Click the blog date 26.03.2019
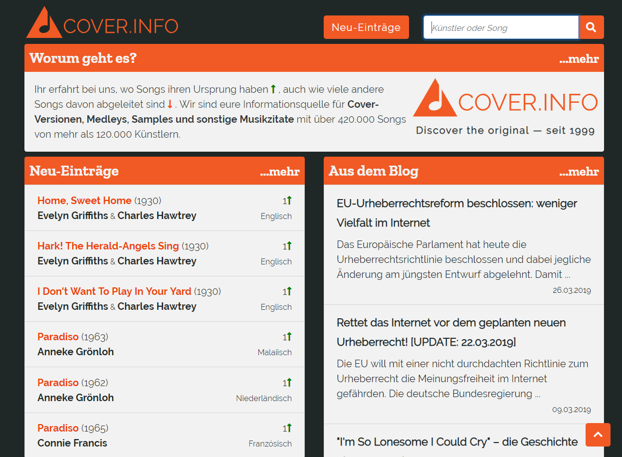The height and width of the screenshot is (457, 622). (572, 290)
